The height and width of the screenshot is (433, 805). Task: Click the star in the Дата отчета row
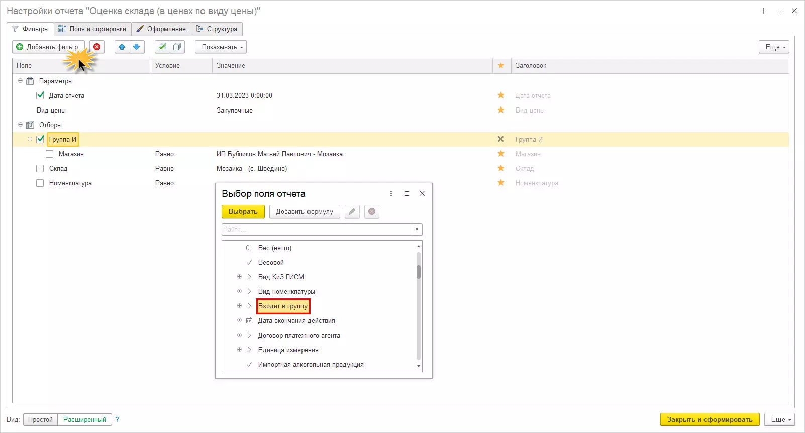pyautogui.click(x=501, y=95)
